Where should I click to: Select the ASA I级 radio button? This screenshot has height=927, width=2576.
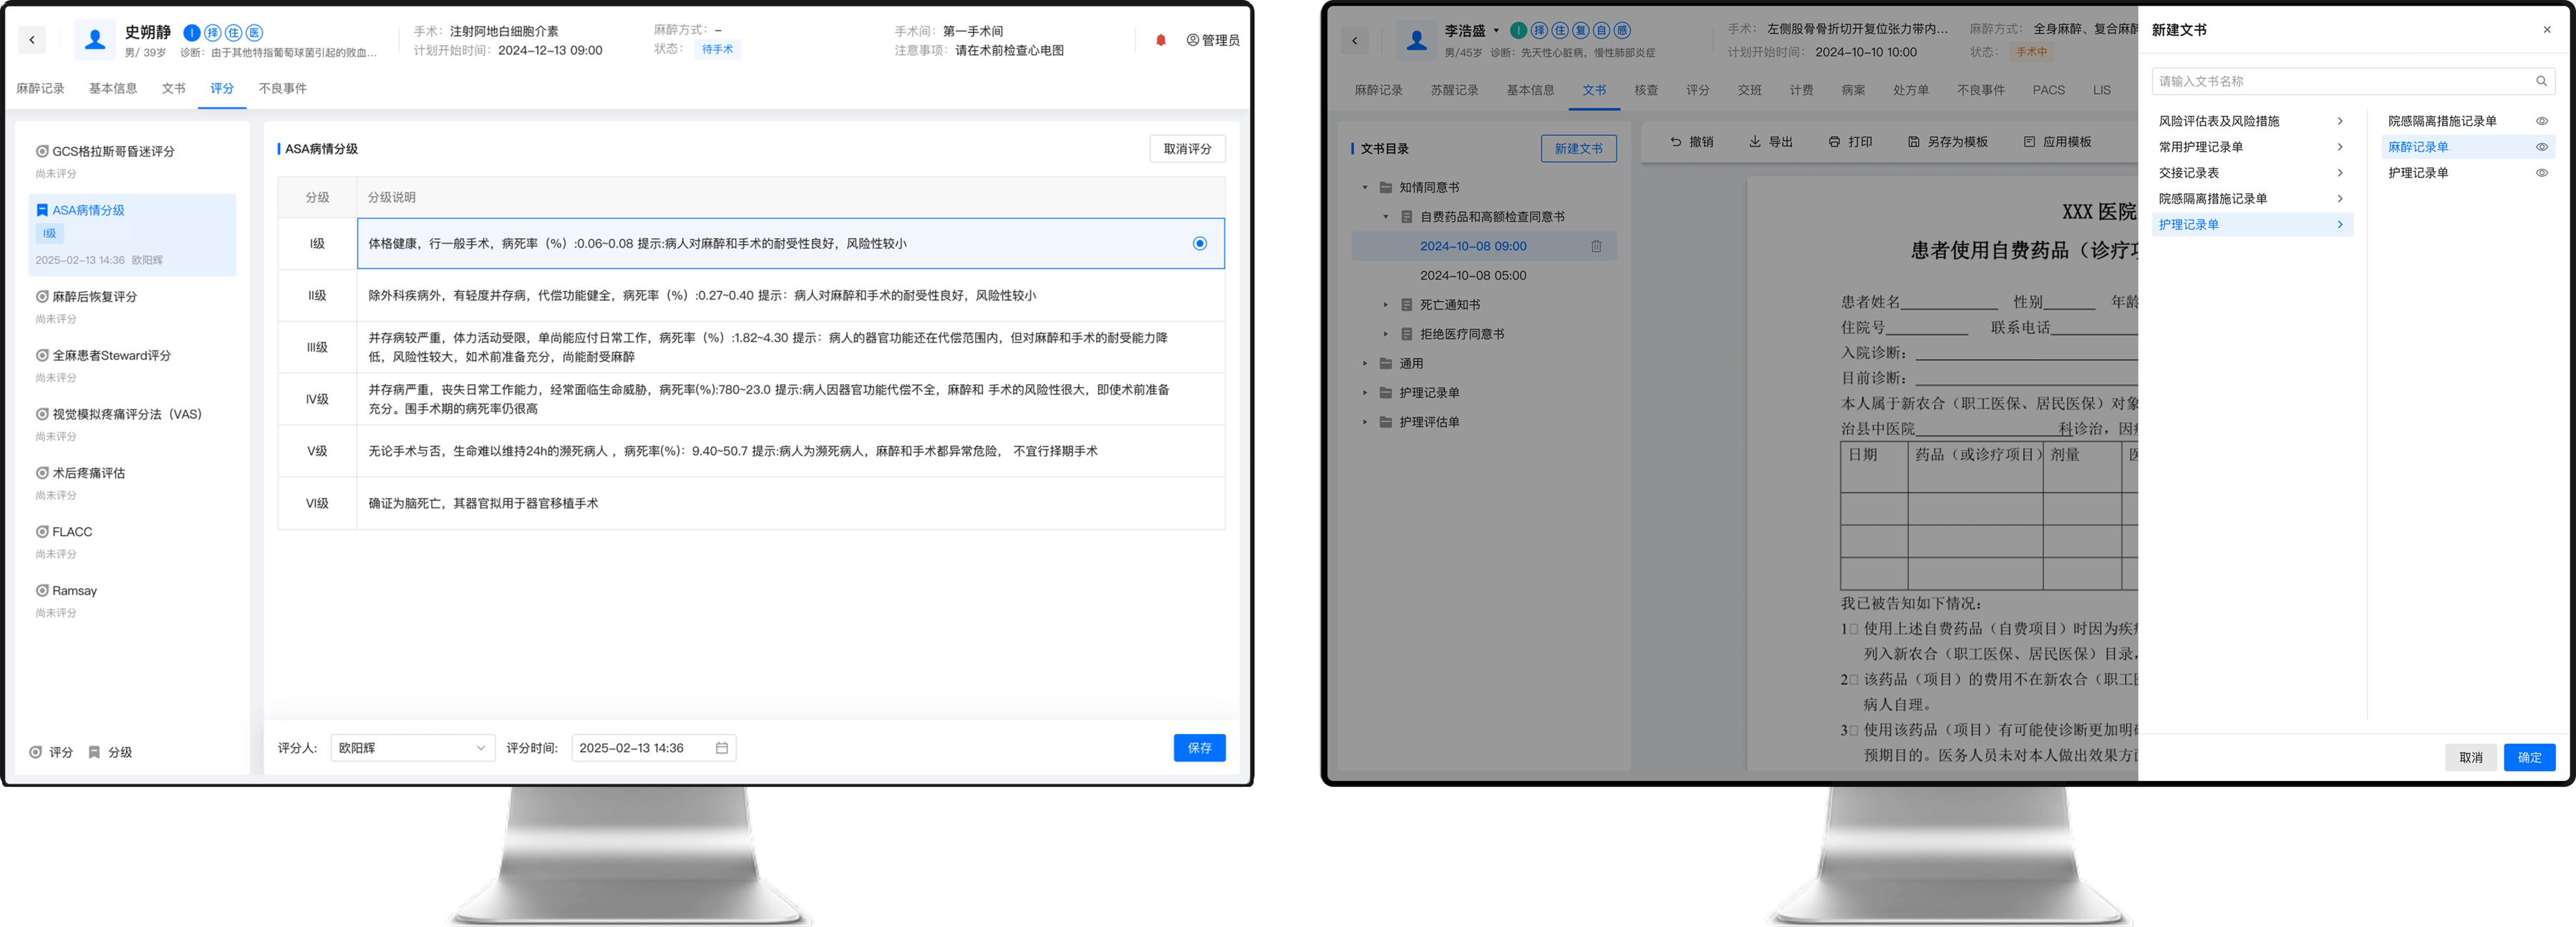pos(1199,244)
